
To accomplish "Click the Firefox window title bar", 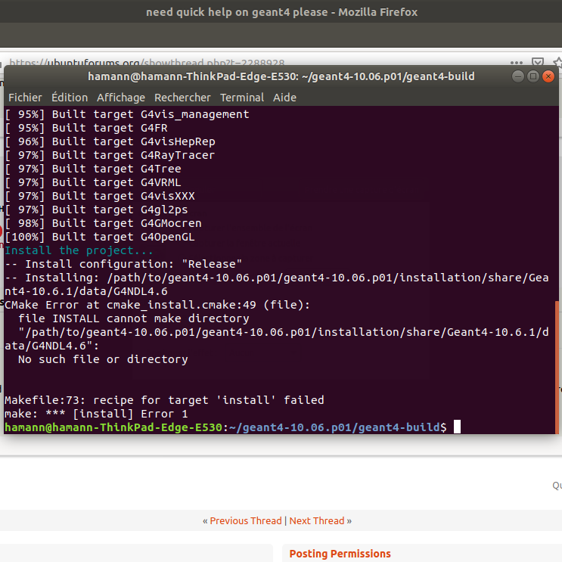I will point(281,12).
